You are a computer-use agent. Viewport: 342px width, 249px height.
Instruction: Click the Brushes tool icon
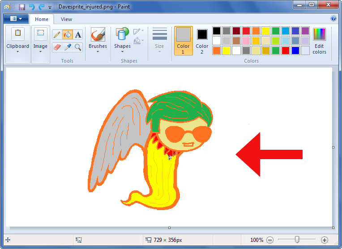tap(98, 34)
